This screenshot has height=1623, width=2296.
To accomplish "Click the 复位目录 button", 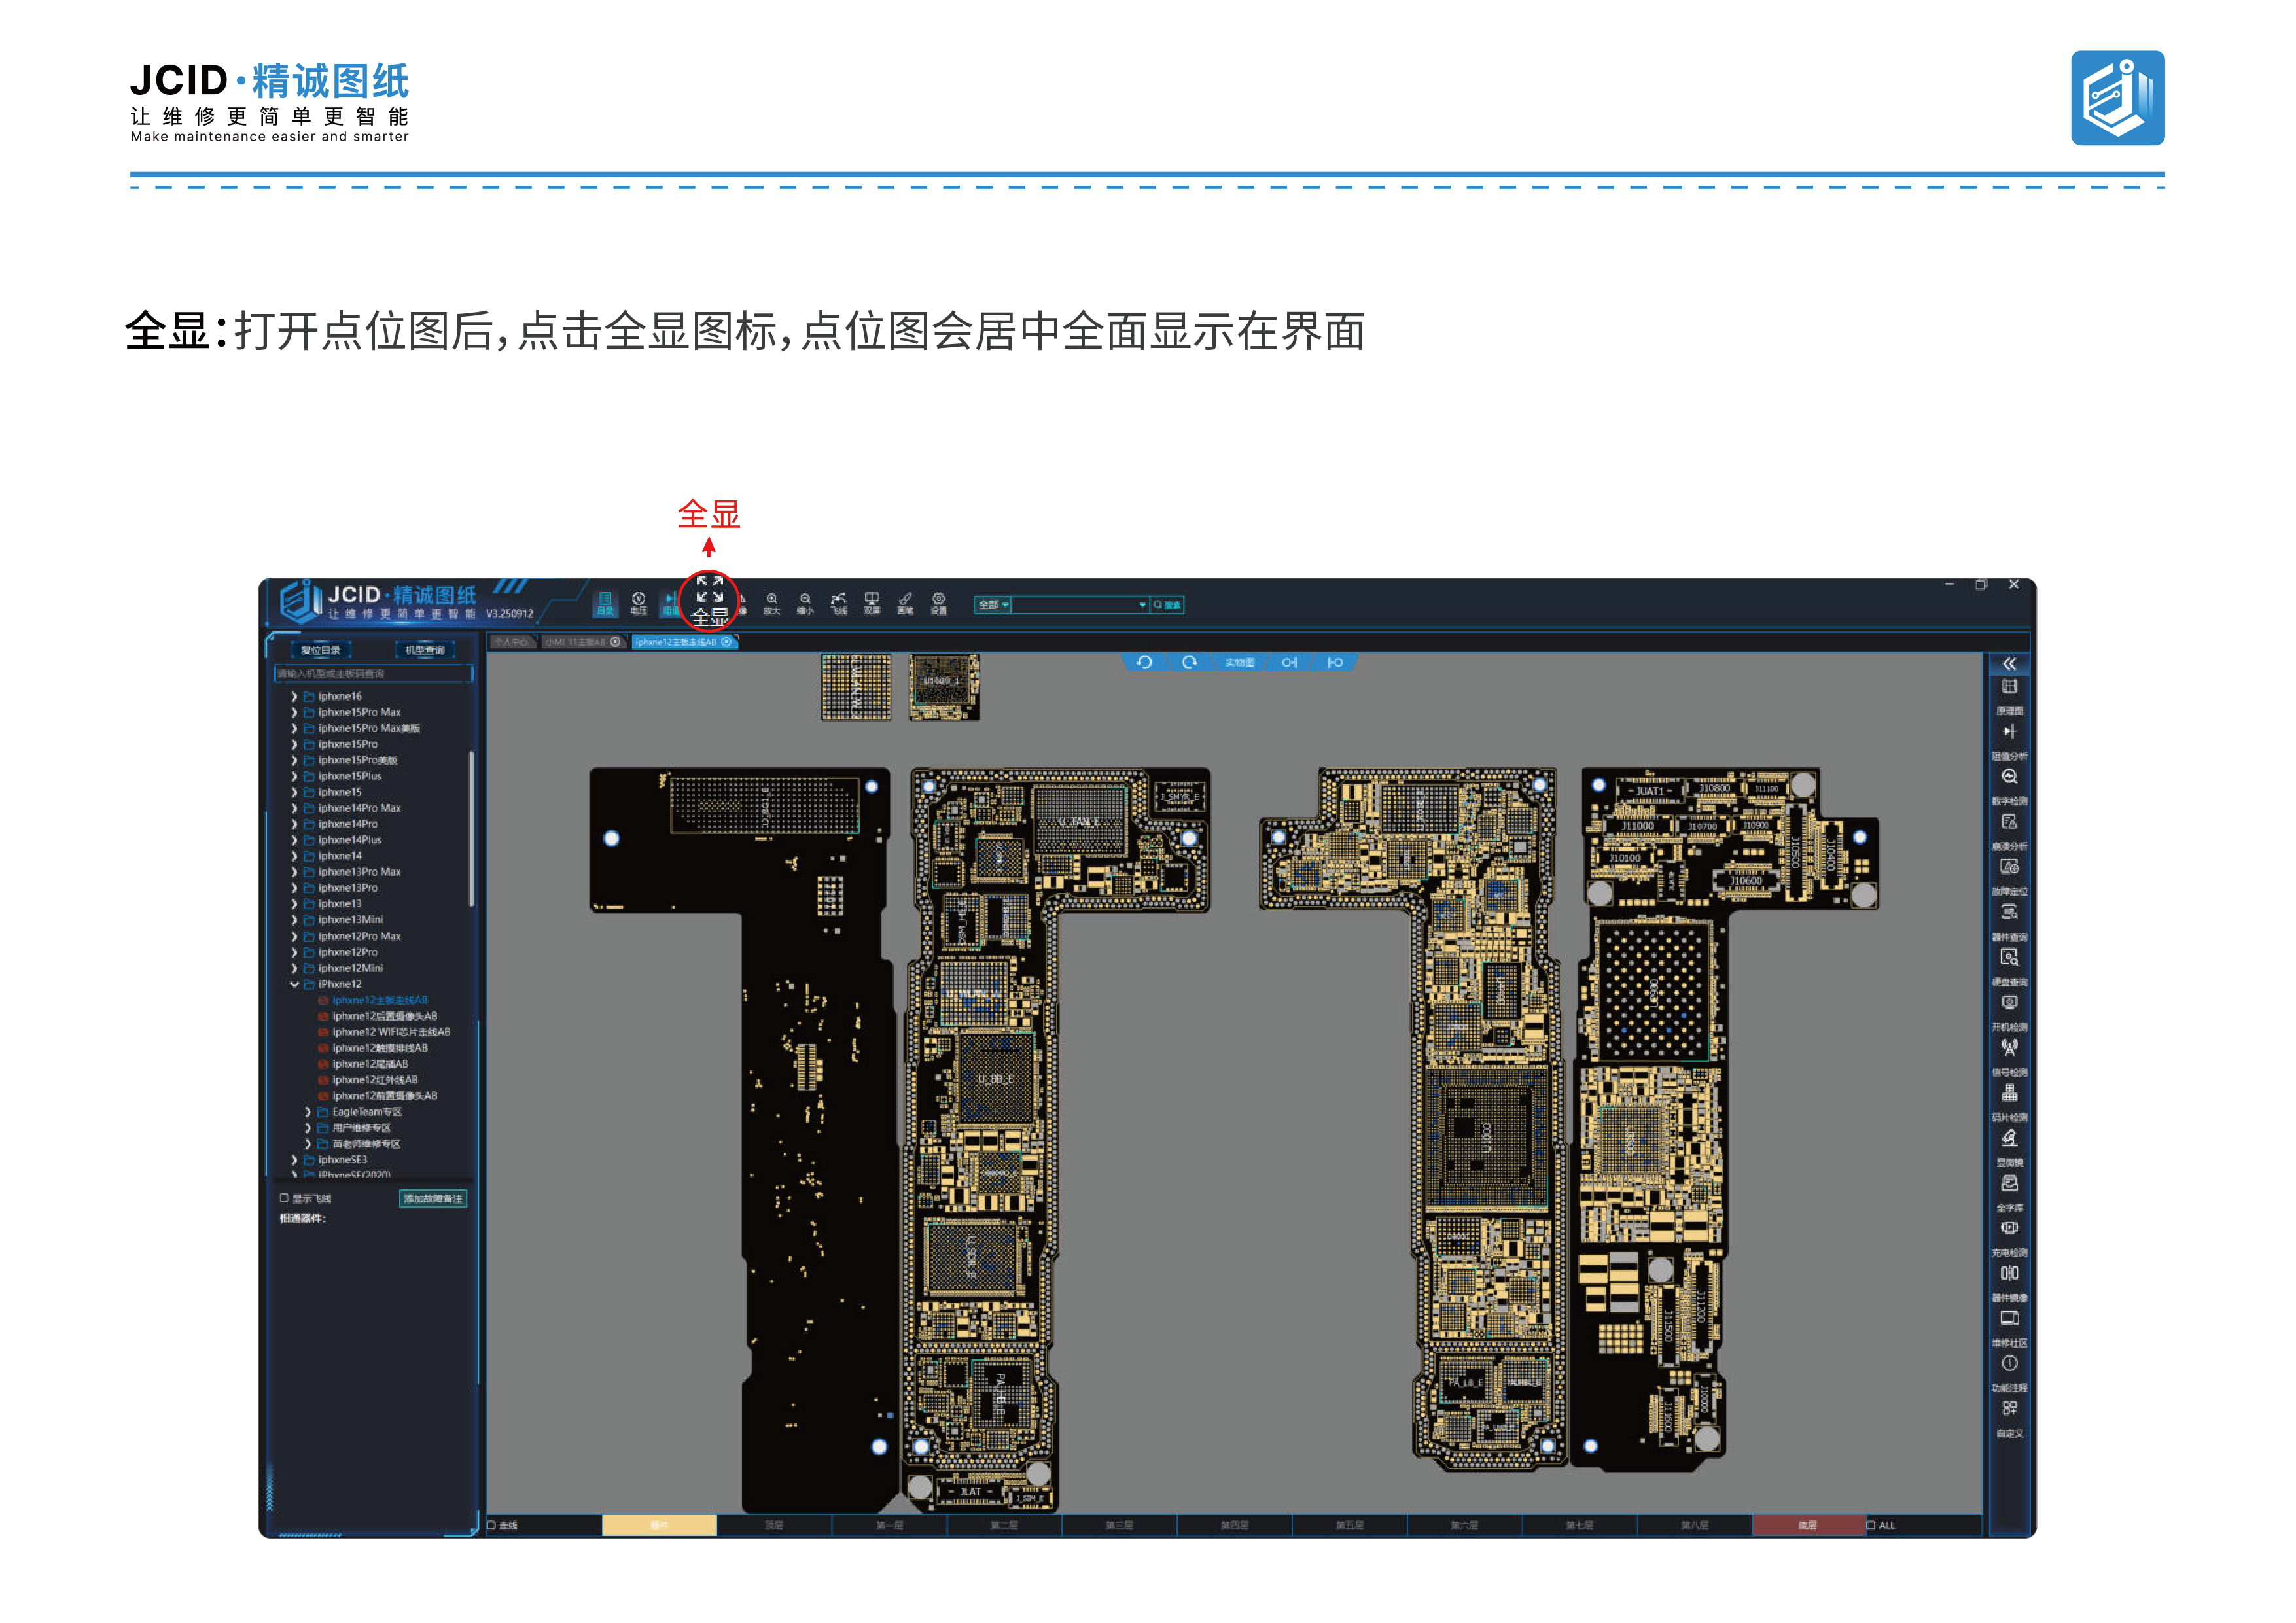I will point(321,650).
